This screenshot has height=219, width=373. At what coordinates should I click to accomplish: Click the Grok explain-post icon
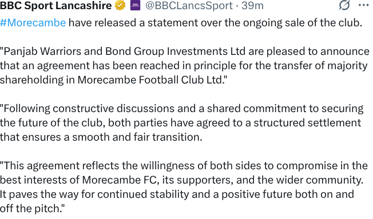[x=344, y=5]
